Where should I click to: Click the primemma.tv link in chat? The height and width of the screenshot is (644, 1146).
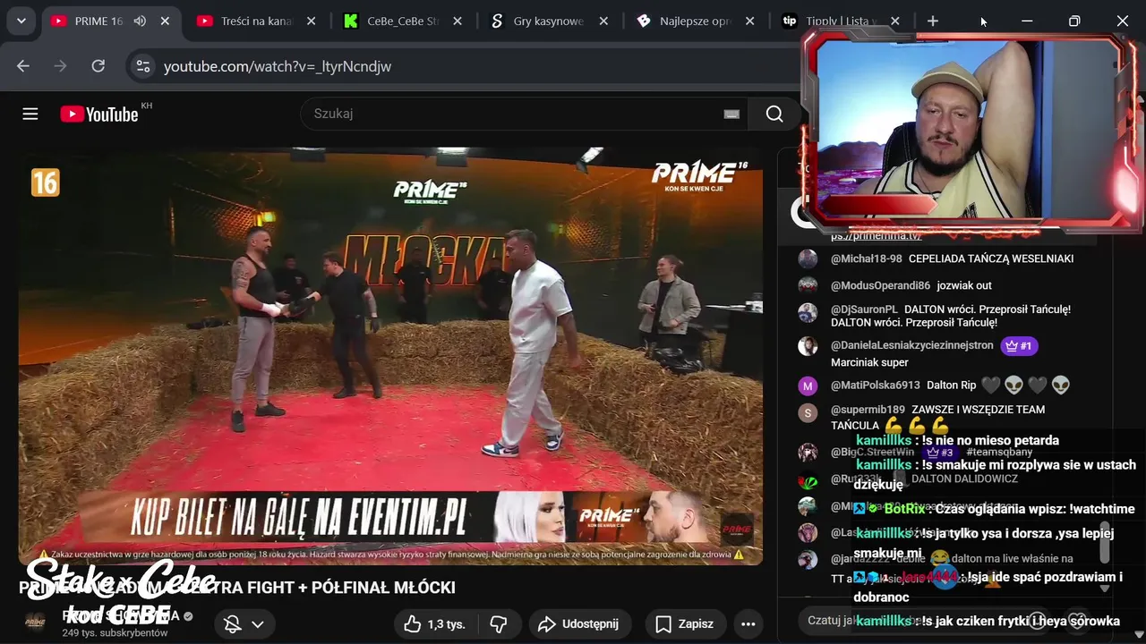pos(877,236)
